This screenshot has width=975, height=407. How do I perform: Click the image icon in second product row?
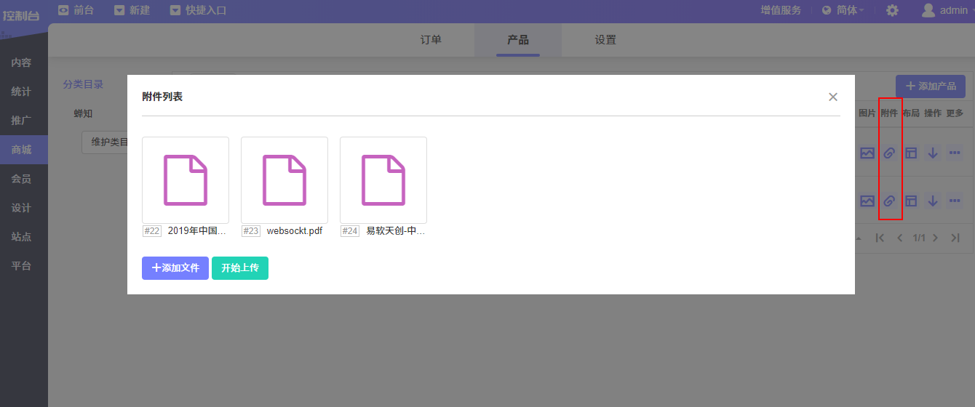(867, 201)
